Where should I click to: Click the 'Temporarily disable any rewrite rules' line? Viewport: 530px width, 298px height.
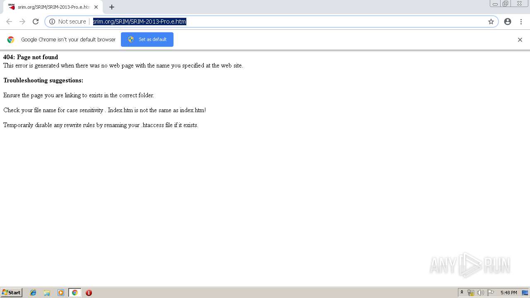[101, 125]
